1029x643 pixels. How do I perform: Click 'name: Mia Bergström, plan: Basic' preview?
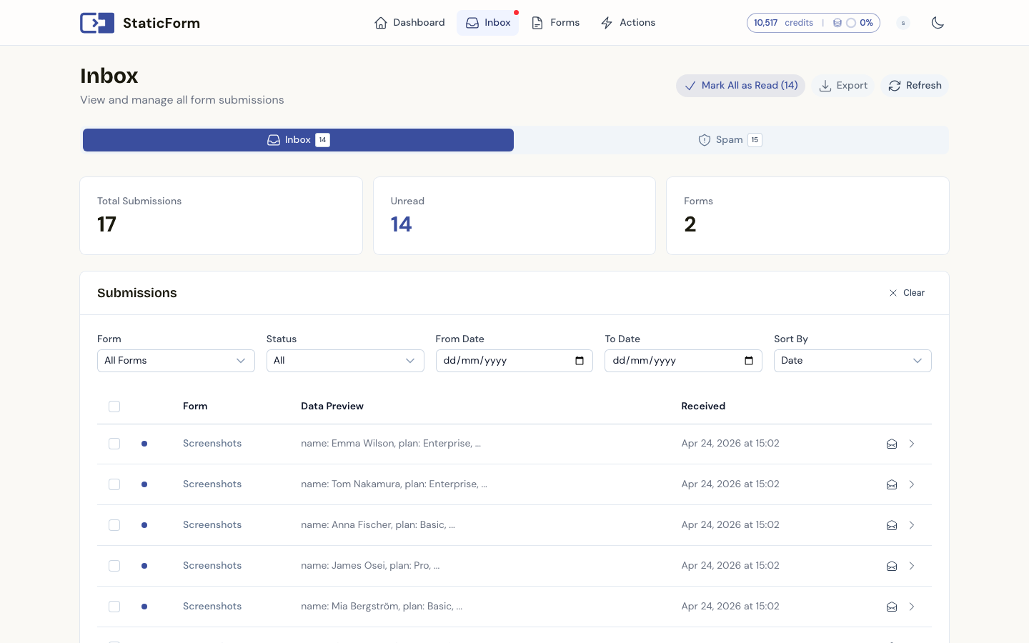(x=382, y=607)
